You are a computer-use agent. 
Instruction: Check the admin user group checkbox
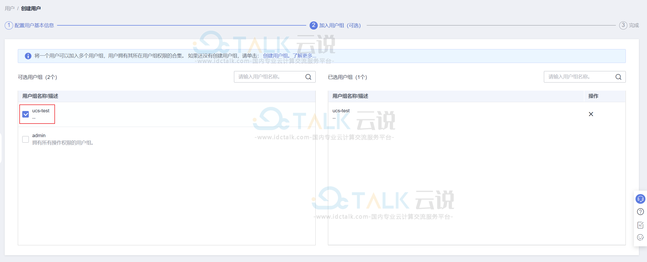coord(26,139)
